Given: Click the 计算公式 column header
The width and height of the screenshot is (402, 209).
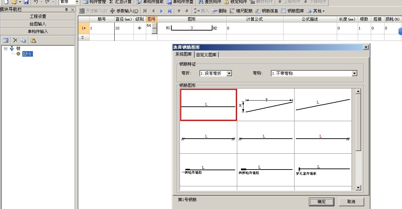Looking at the screenshot, I should click(x=255, y=19).
